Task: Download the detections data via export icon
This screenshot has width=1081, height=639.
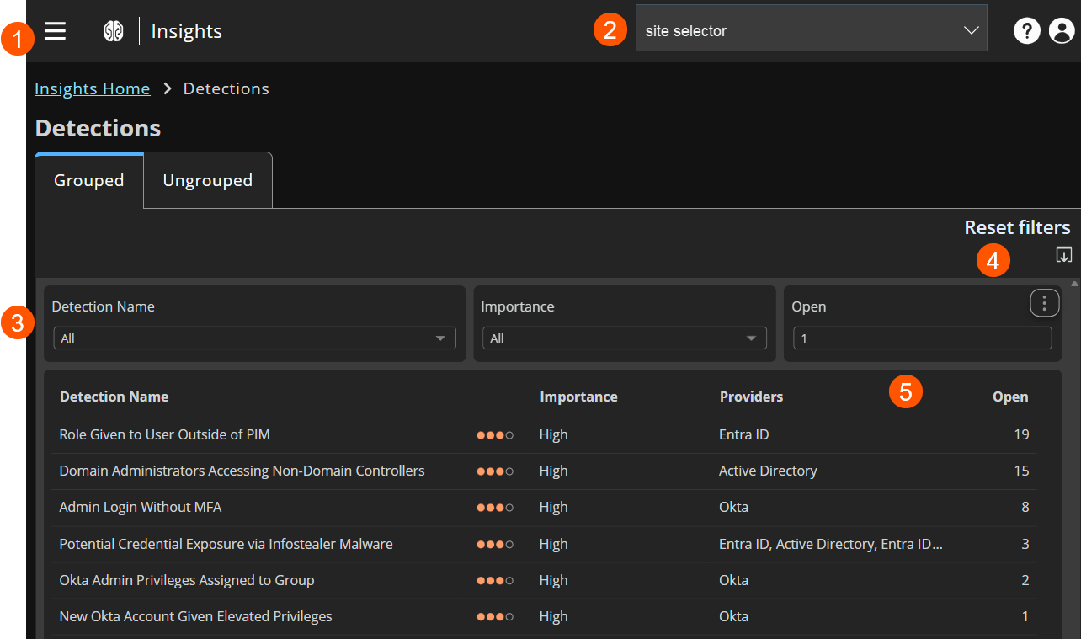Action: [1064, 253]
